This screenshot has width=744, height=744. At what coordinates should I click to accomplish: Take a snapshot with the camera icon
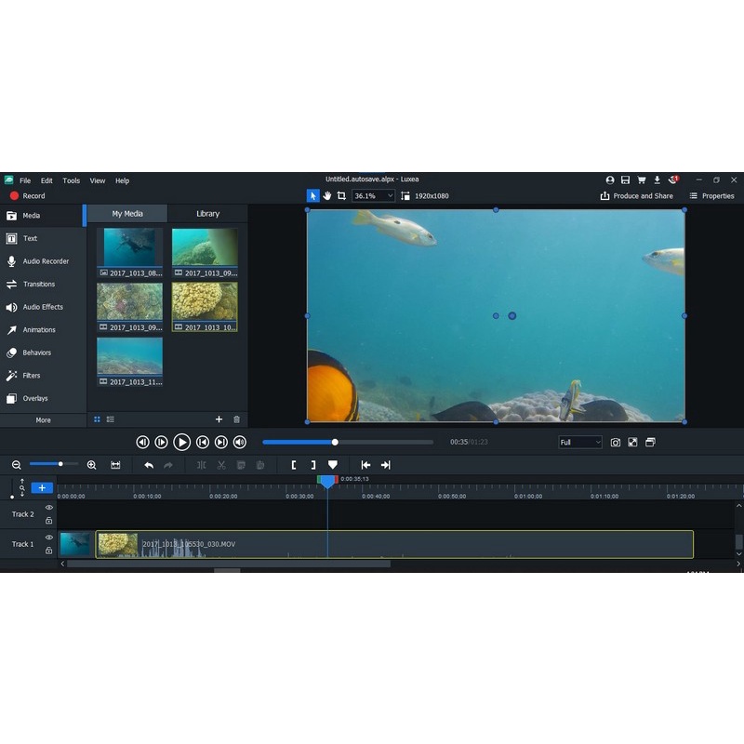pos(616,443)
